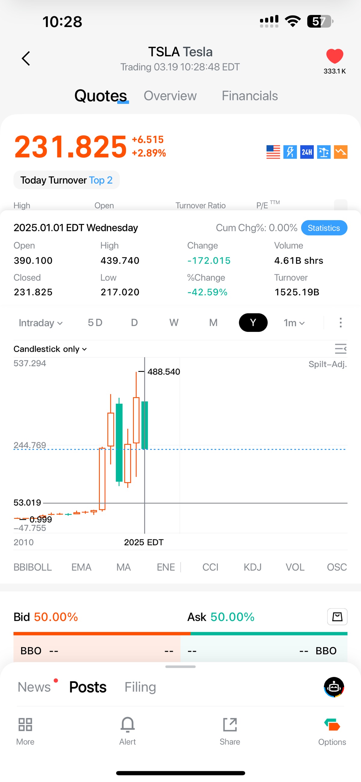
Task: Click the Statistics button
Action: point(324,228)
